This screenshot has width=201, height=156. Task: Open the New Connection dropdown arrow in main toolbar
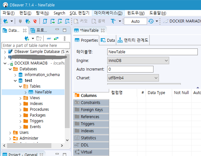pos(12,21)
